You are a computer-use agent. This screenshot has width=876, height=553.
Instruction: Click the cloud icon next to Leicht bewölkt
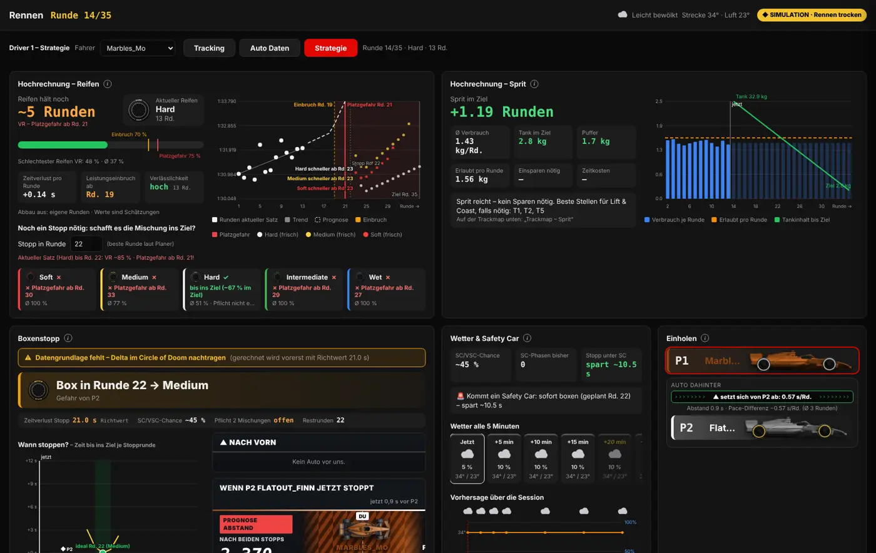coord(623,14)
